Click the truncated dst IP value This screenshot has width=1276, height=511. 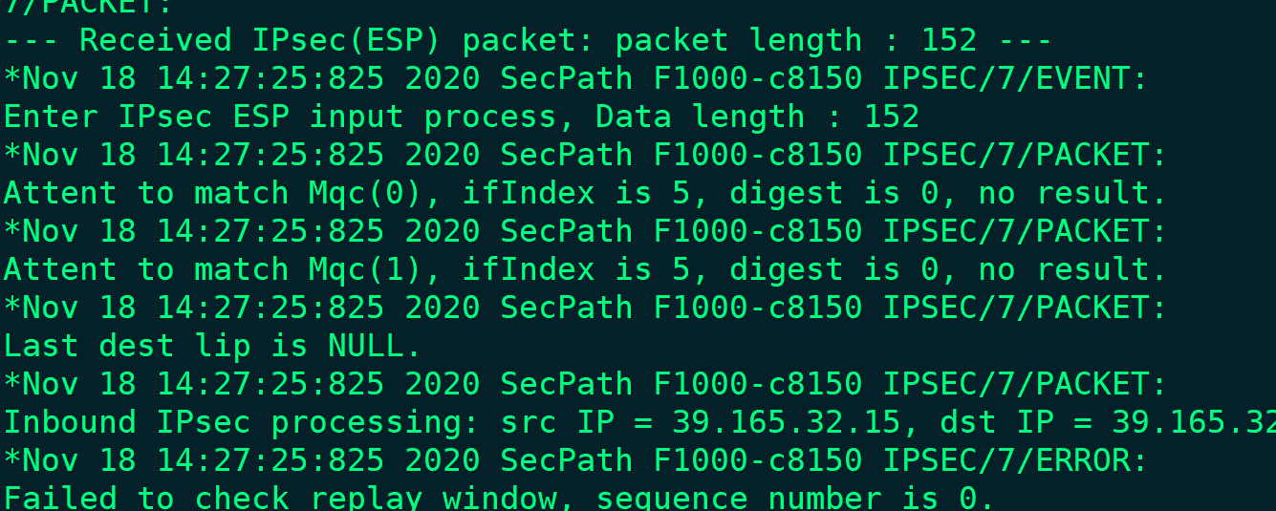(x=1193, y=422)
